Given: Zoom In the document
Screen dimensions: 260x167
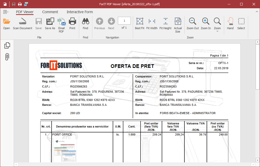Looking at the screenshot, I should [206, 21].
